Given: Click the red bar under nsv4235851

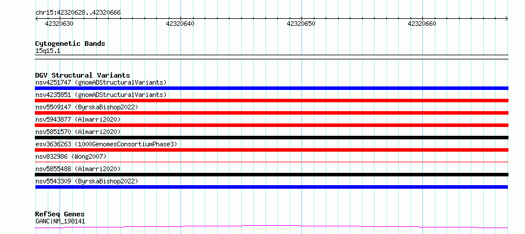Looking at the screenshot, I should click(271, 101).
